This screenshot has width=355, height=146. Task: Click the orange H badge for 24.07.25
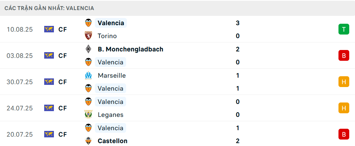(344, 108)
